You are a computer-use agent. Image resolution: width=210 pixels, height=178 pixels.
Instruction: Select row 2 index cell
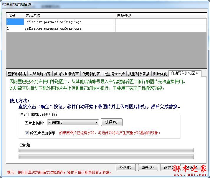click(x=15, y=29)
